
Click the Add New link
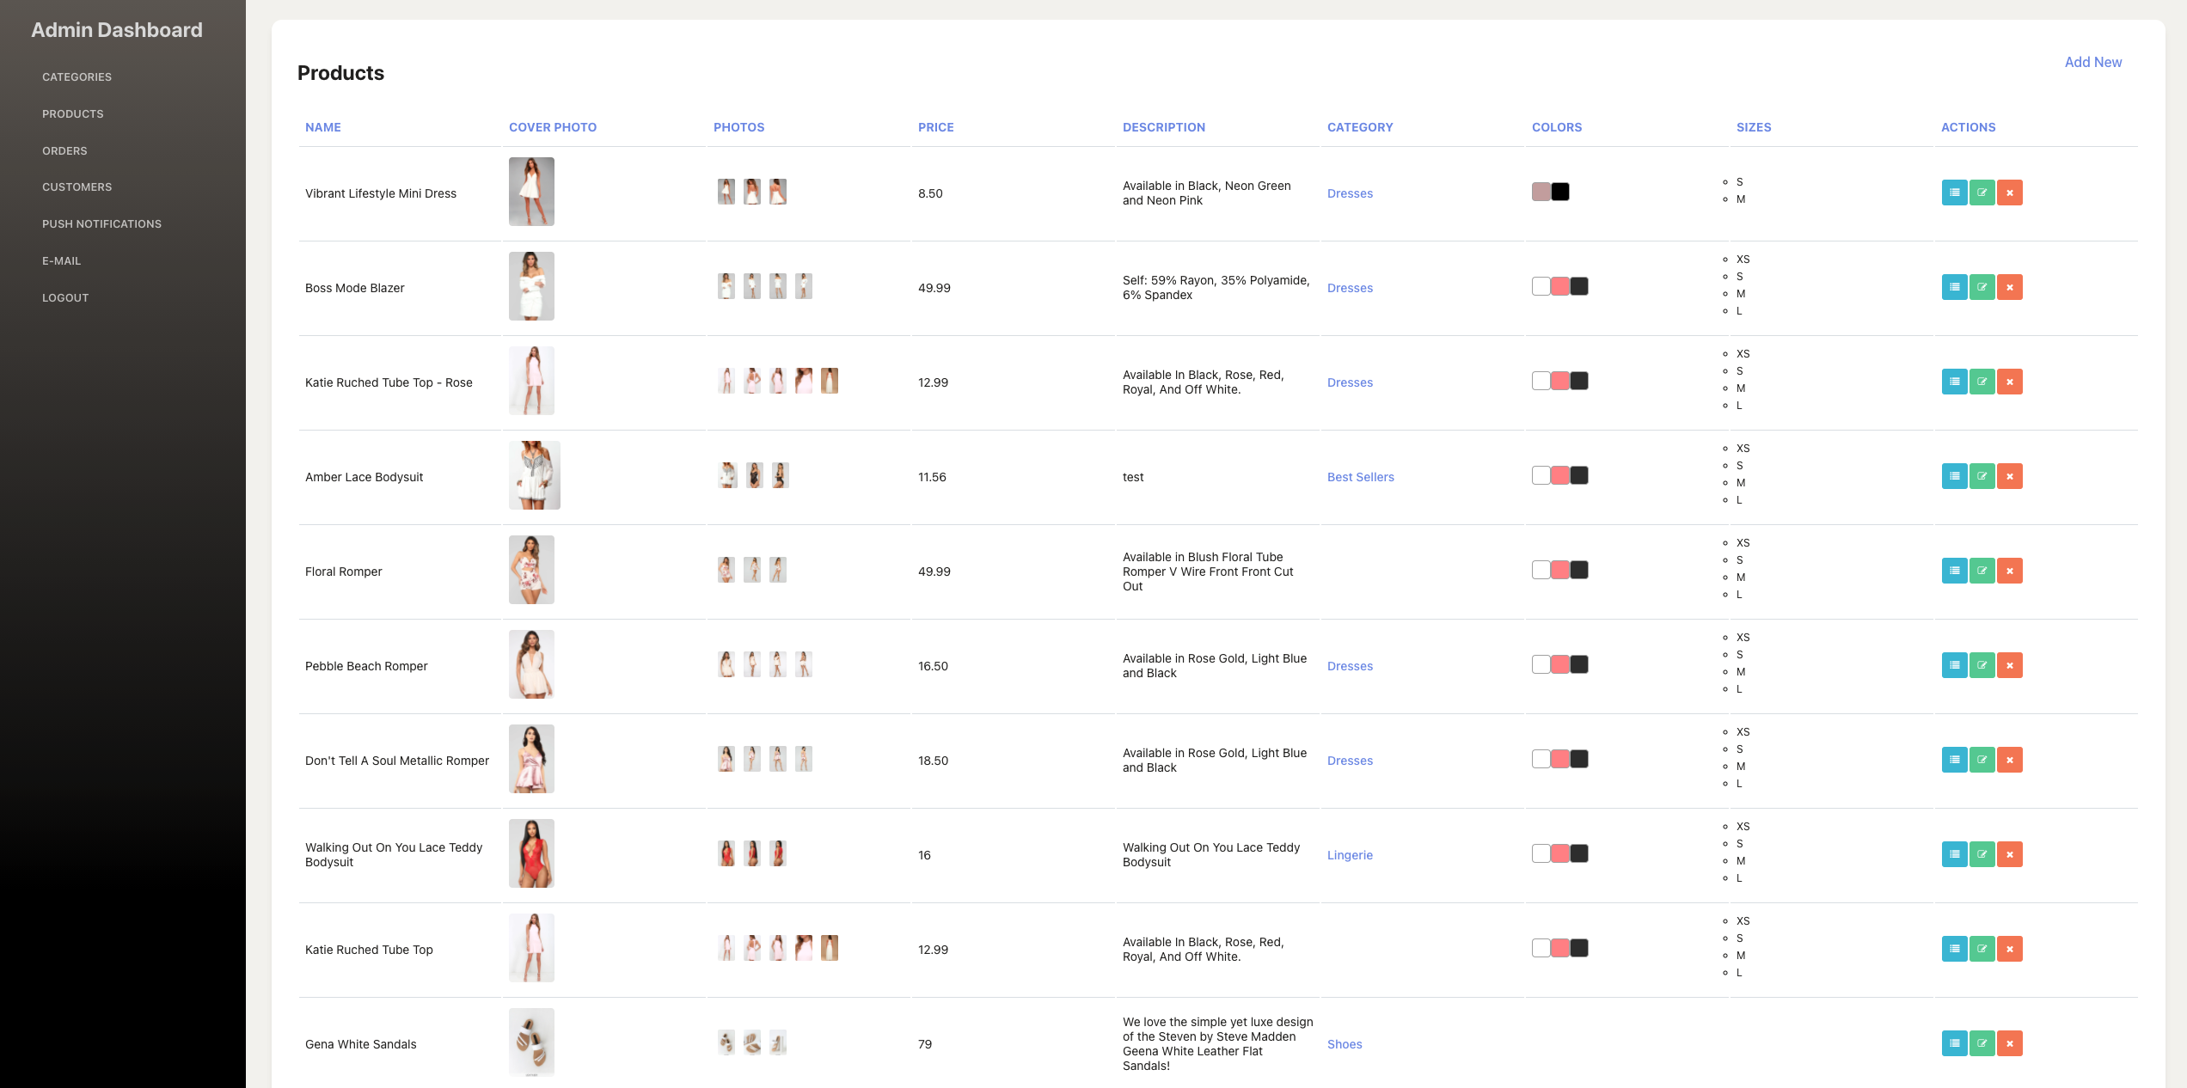coord(2092,63)
